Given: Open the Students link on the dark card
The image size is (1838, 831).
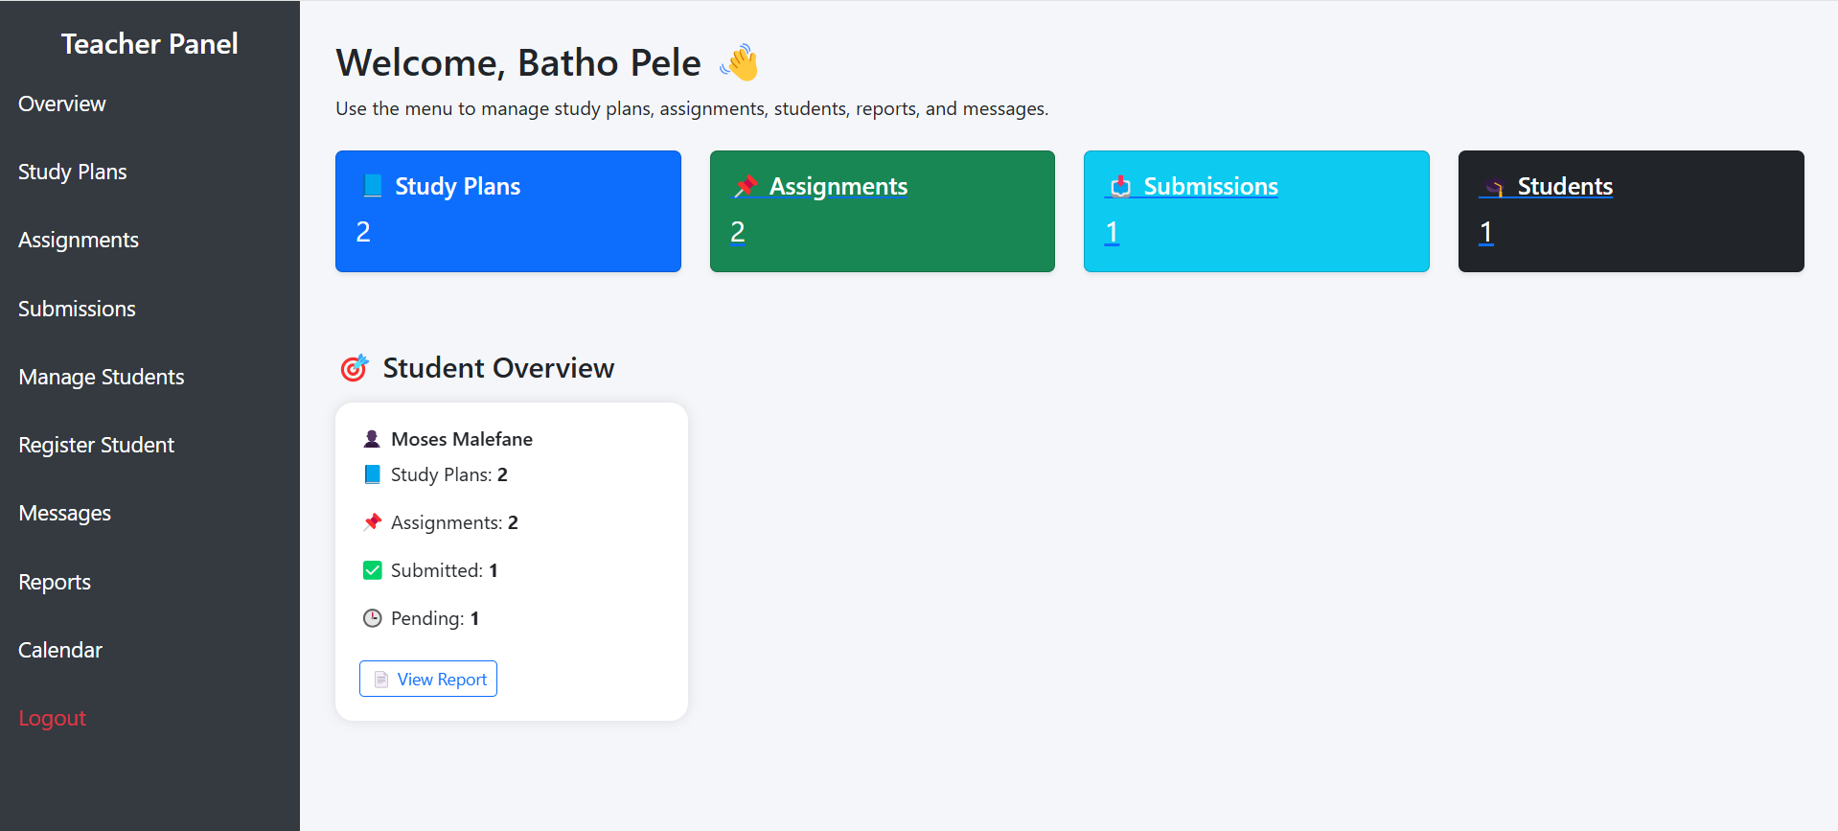Looking at the screenshot, I should click(1565, 186).
